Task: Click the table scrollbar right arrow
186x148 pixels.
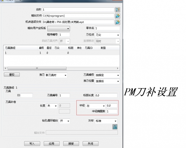Action: [x=118, y=68]
